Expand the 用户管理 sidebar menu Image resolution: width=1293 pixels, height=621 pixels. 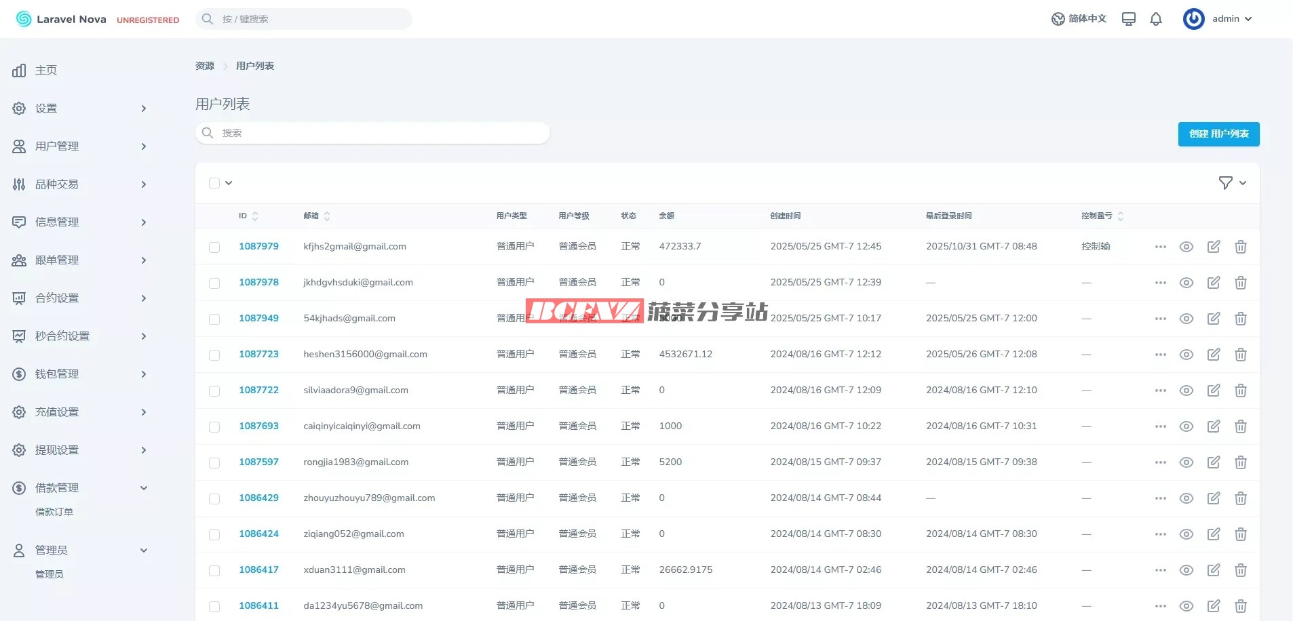[x=80, y=146]
